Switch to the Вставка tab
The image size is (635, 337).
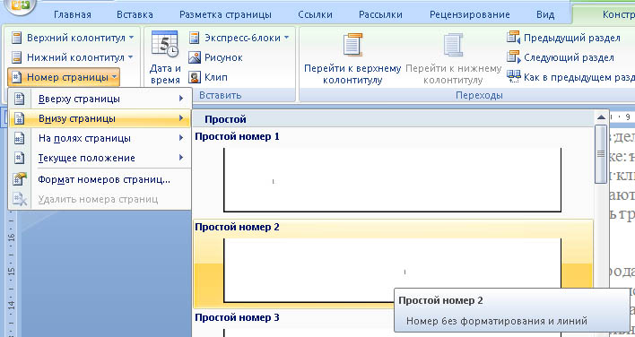click(135, 15)
